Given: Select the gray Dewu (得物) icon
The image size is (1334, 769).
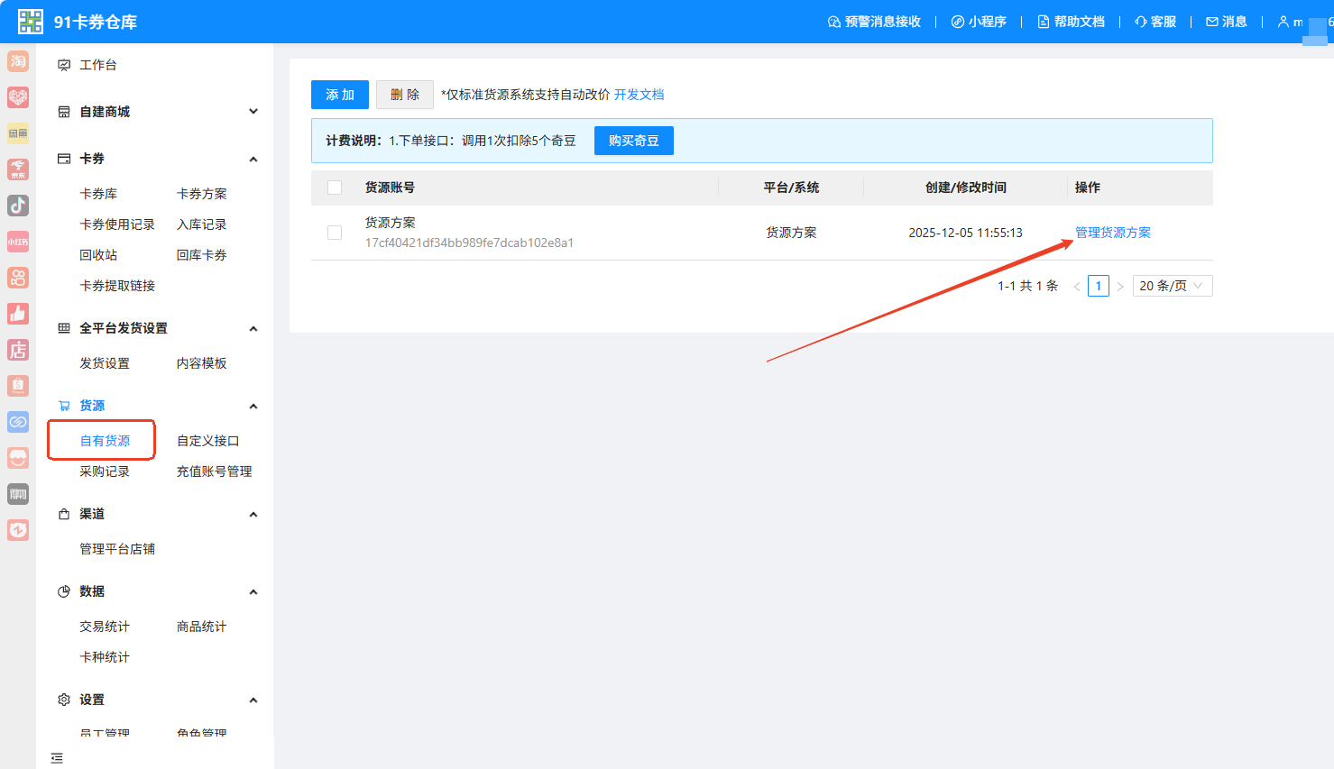Looking at the screenshot, I should tap(18, 494).
